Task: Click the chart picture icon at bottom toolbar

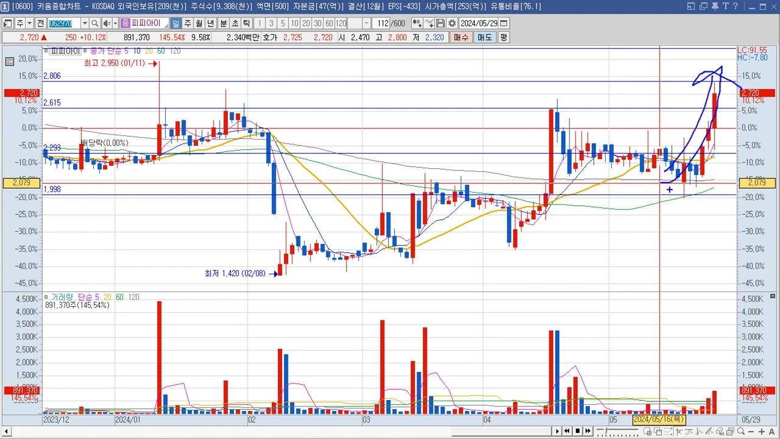Action: [730, 432]
